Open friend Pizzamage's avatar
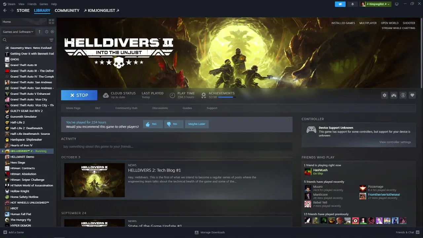Image resolution: width=423 pixels, height=238 pixels. 363,188
